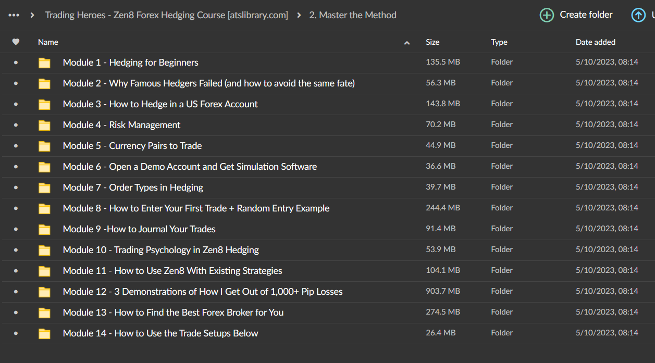Toggle favorite dot for Module 2 row
Viewport: 655px width, 363px height.
point(16,83)
